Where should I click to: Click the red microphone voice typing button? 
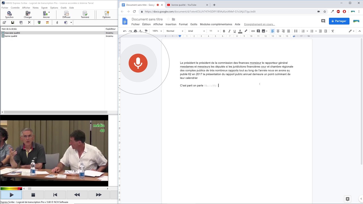[138, 63]
